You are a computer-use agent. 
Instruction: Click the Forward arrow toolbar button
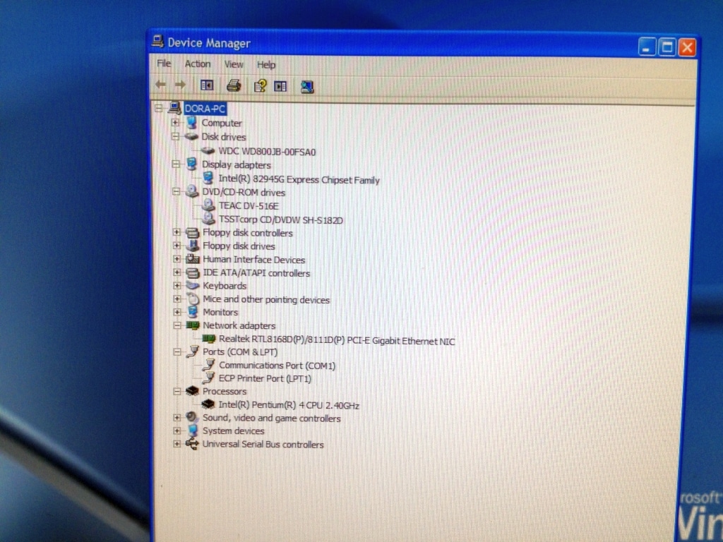click(180, 85)
